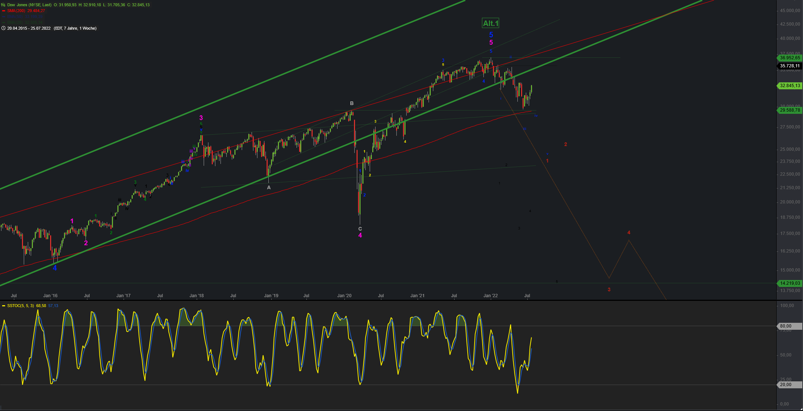The height and width of the screenshot is (411, 803).
Task: Click the 29.588,78 price level tag
Action: 790,110
